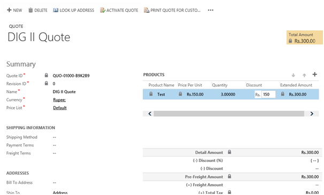
Task: Move selected product up with arrow icon
Action: click(x=304, y=75)
